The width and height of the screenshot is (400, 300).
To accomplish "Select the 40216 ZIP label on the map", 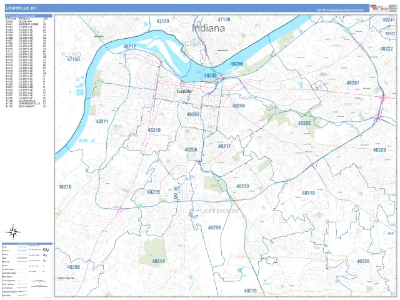I will tap(65, 187).
